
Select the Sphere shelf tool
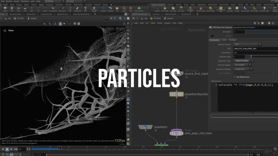(5, 9)
